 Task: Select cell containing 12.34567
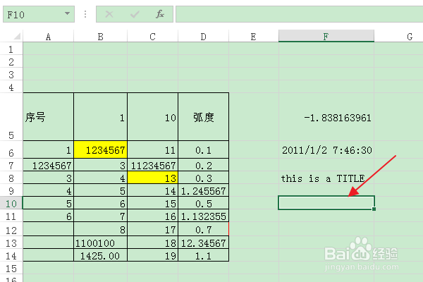pyautogui.click(x=204, y=243)
